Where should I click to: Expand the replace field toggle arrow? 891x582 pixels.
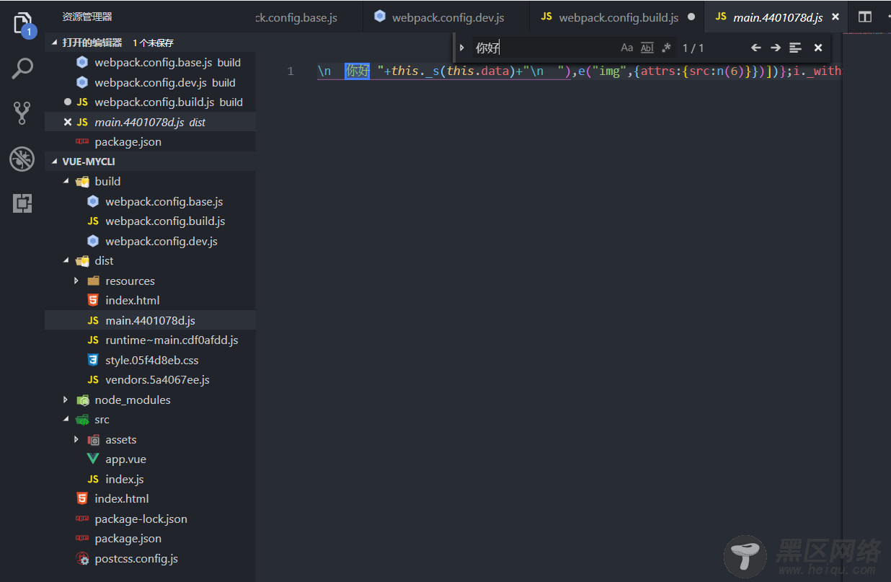(462, 48)
